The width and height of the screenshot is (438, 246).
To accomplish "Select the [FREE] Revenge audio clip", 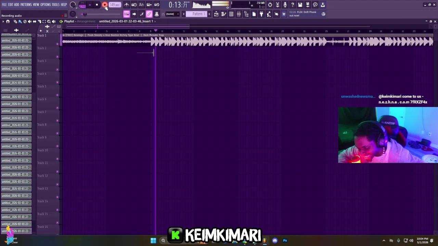I will click(248, 40).
